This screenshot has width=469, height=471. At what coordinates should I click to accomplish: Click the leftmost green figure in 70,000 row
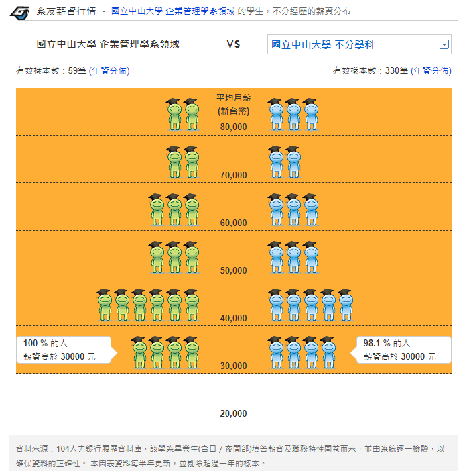174,162
